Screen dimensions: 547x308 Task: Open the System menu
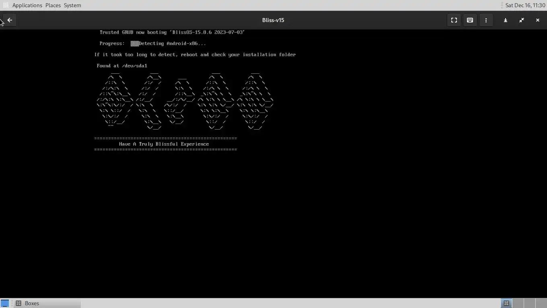[72, 5]
